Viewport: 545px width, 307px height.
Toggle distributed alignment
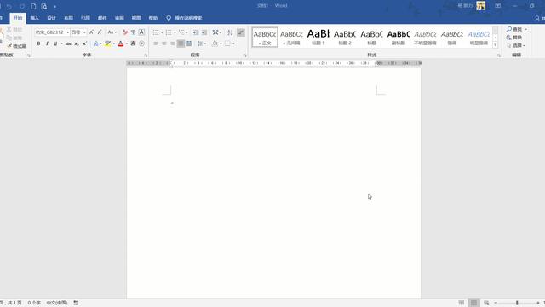pyautogui.click(x=189, y=43)
